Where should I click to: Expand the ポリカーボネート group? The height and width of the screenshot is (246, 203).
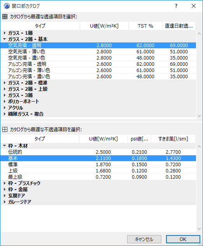tap(5, 101)
